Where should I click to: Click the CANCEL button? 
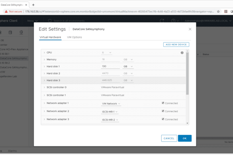click(169, 138)
